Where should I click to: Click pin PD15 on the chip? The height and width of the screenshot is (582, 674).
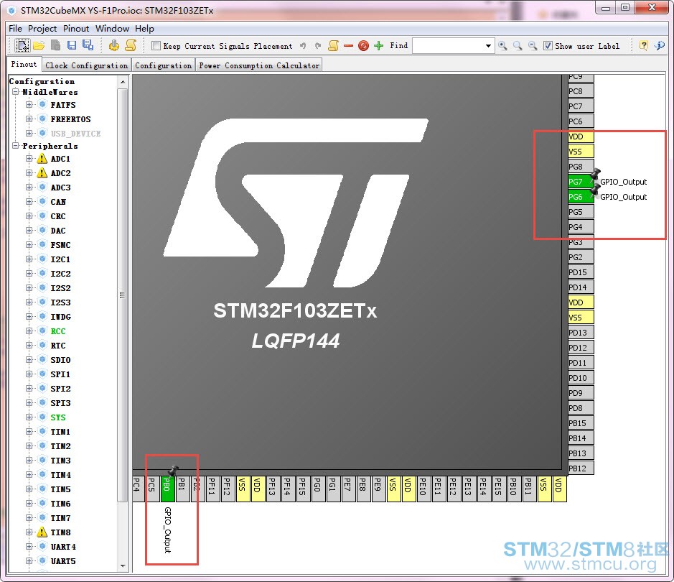[580, 272]
